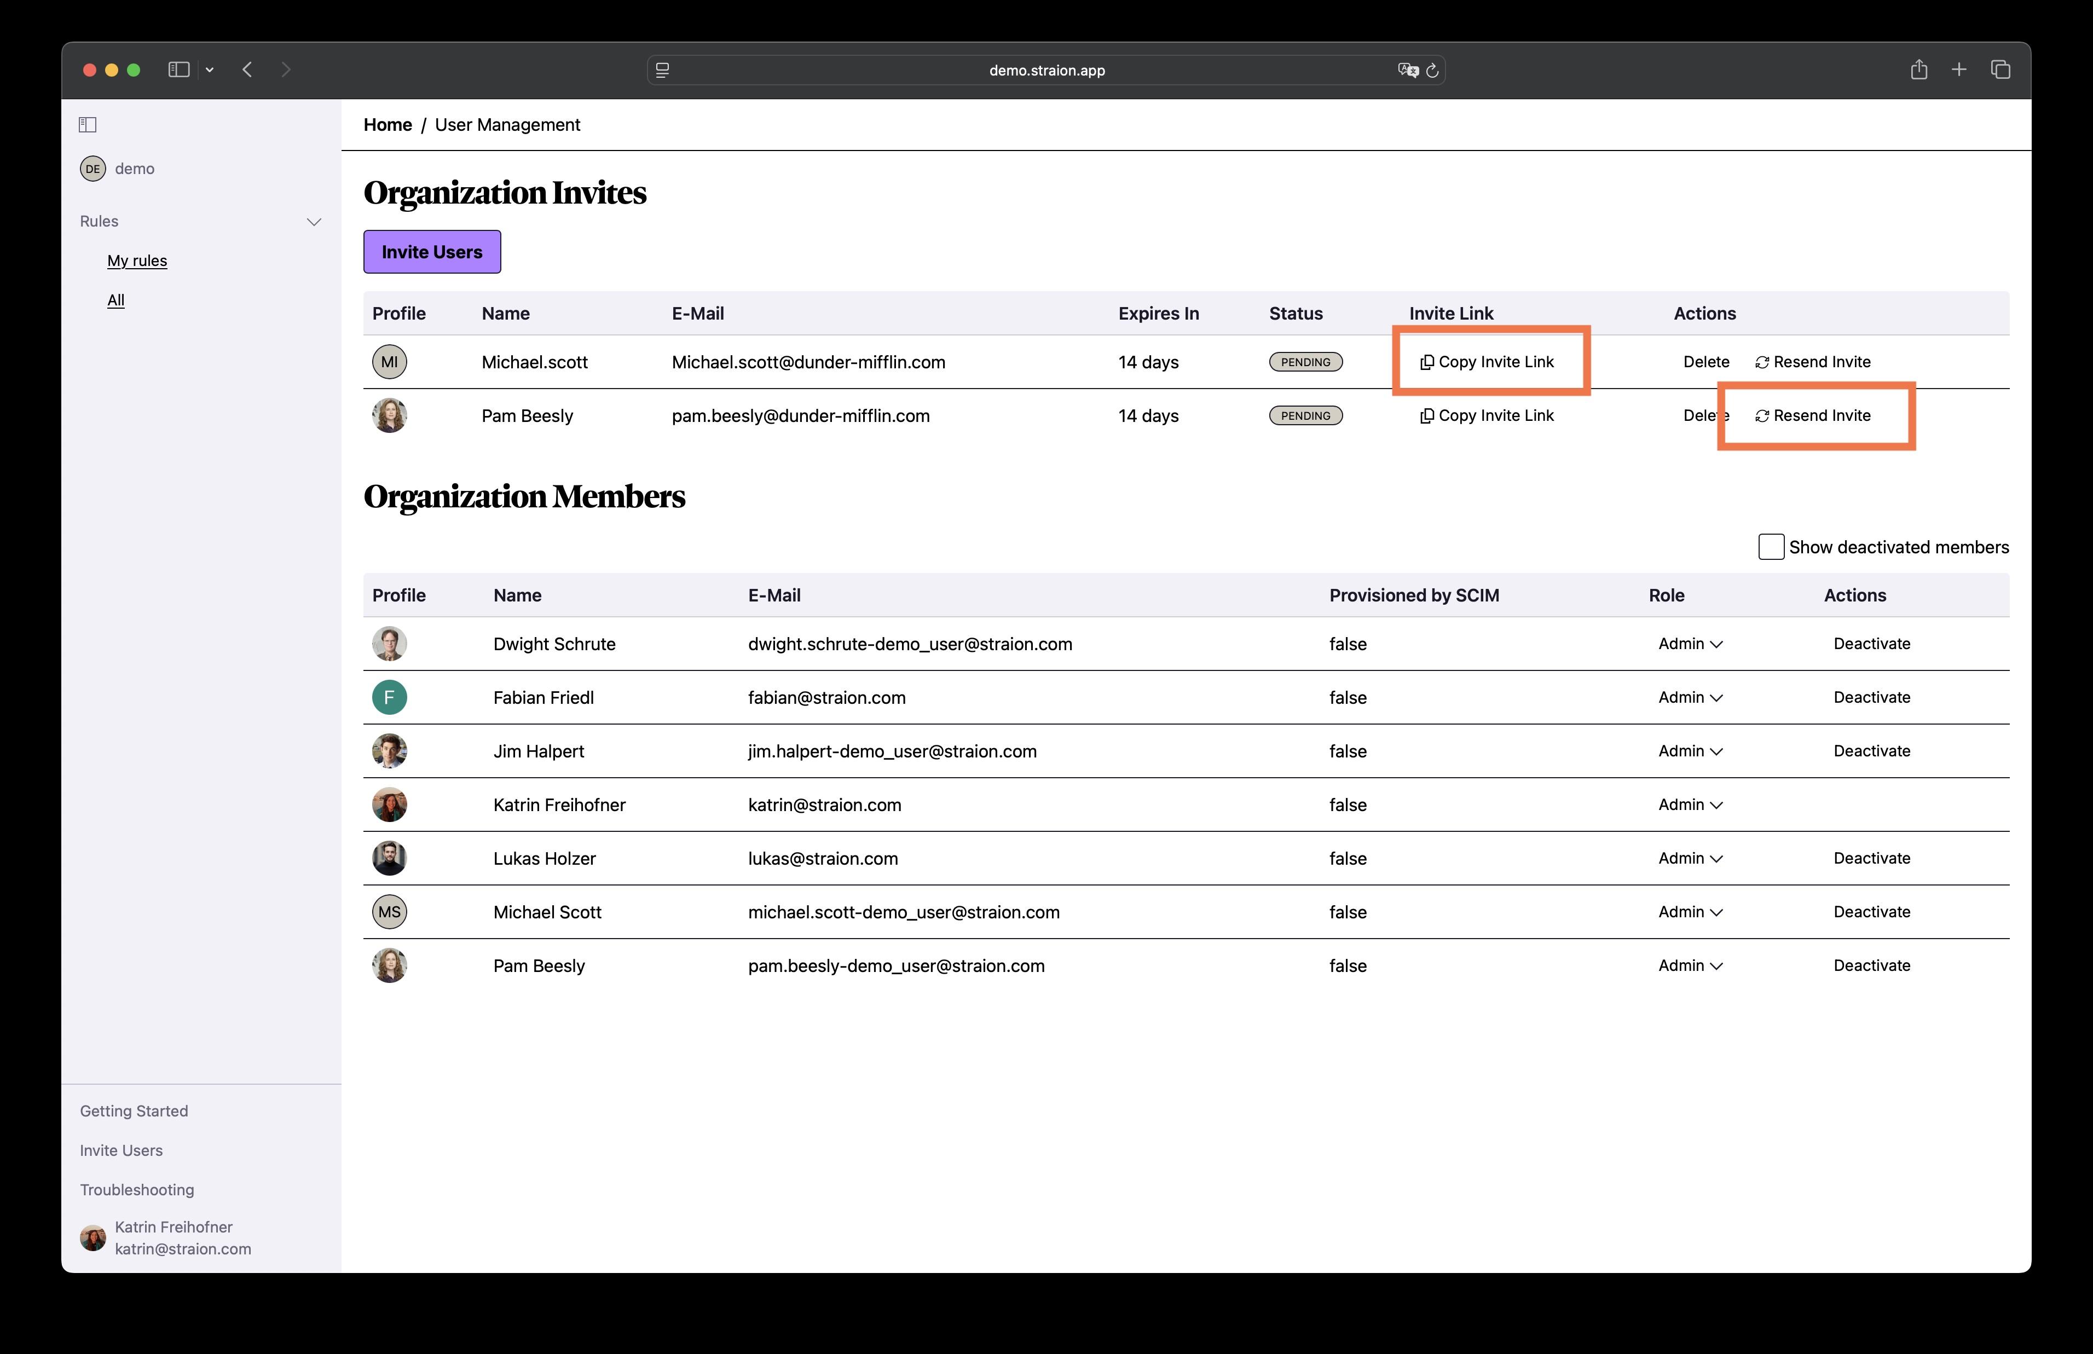
Task: Open Katrin Freihofner account avatar
Action: click(x=93, y=1238)
